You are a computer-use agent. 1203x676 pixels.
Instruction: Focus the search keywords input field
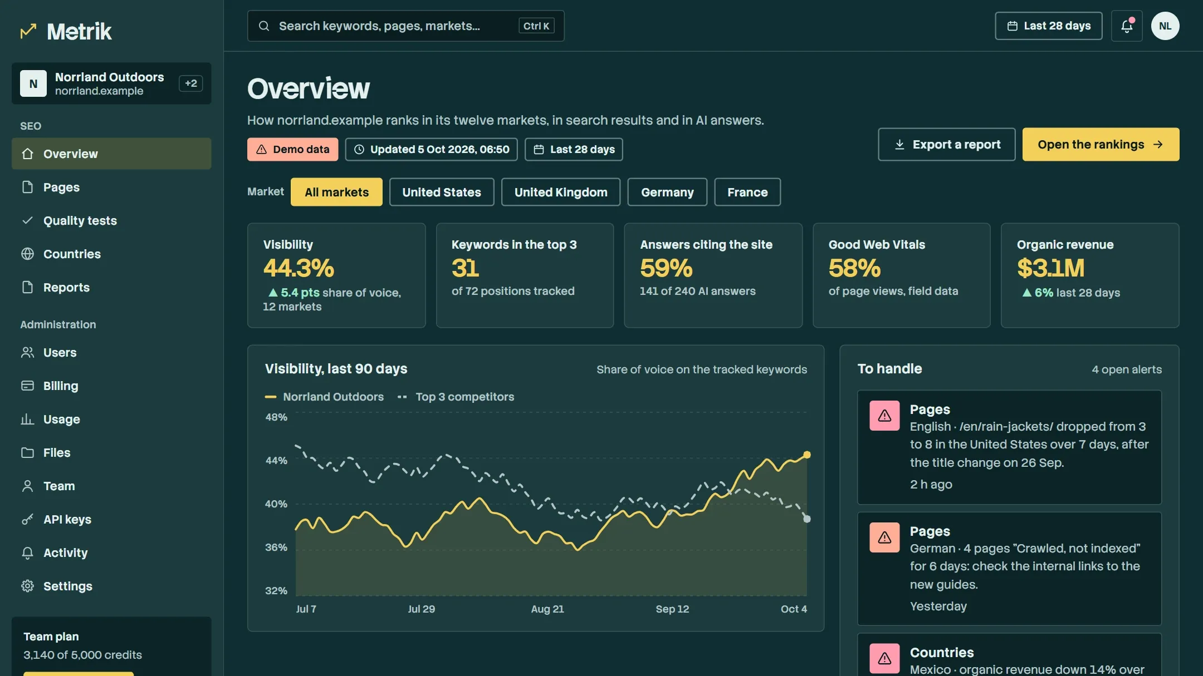(x=405, y=26)
